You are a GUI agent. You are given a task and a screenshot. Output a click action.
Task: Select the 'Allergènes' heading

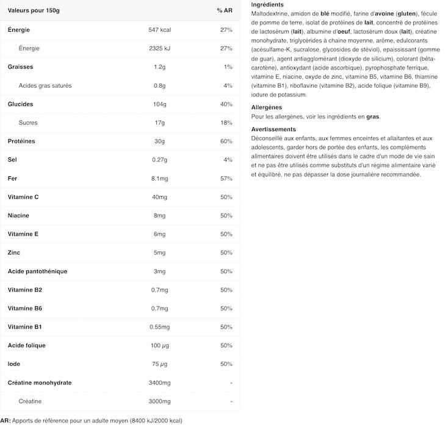click(267, 107)
